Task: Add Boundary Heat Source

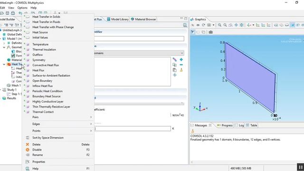Action: (47, 96)
